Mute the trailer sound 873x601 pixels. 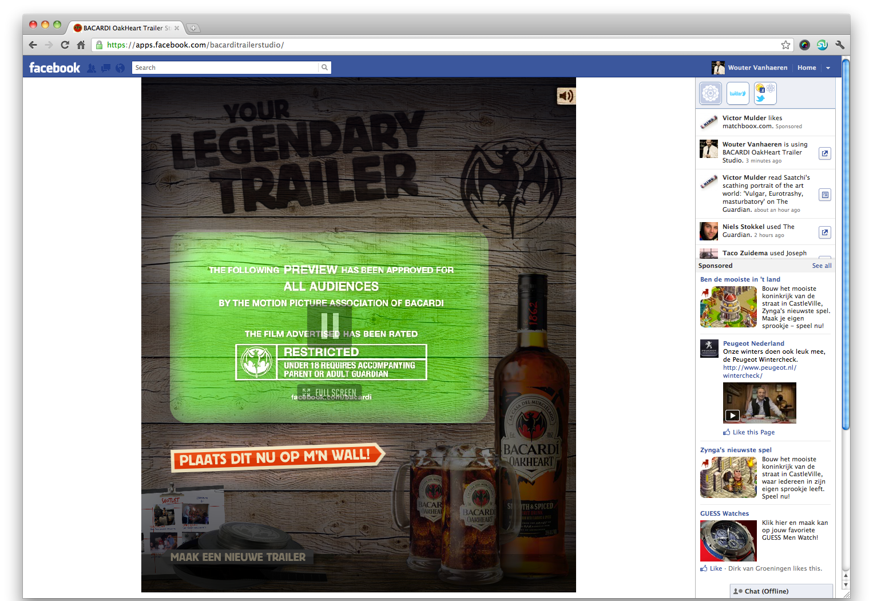566,96
